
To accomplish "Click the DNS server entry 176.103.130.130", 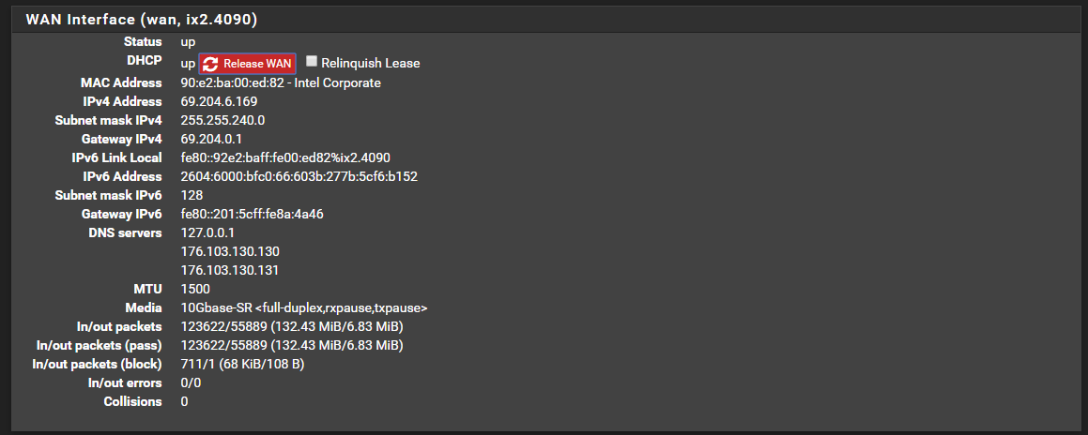I will point(230,251).
